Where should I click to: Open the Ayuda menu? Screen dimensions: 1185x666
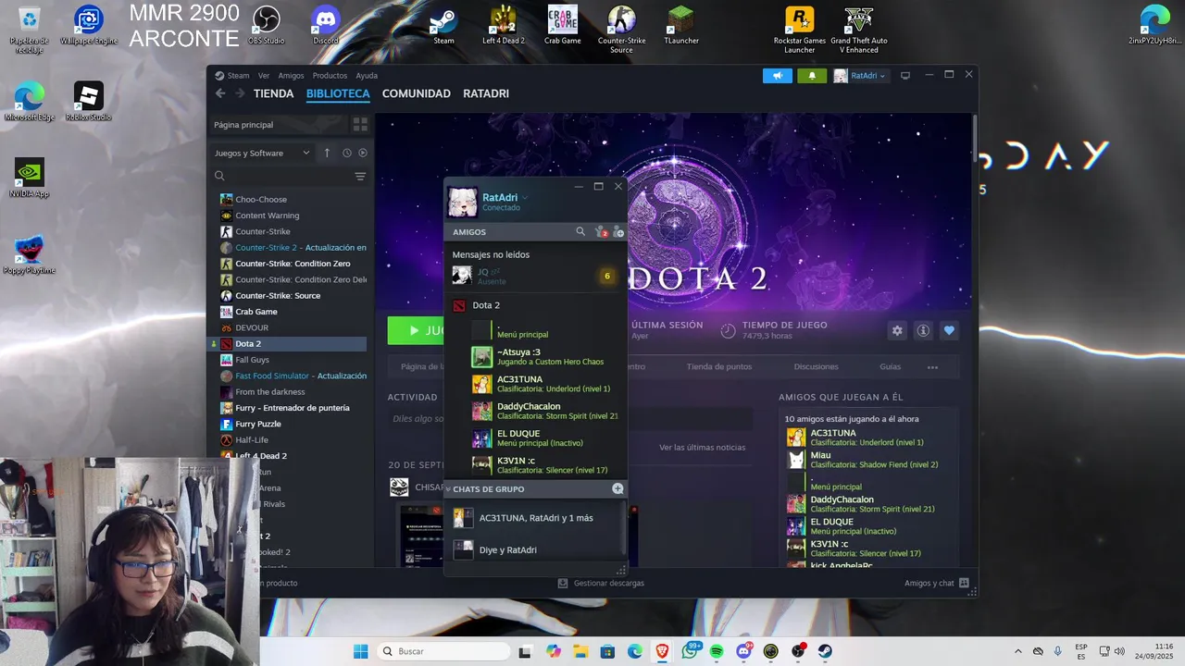(367, 76)
